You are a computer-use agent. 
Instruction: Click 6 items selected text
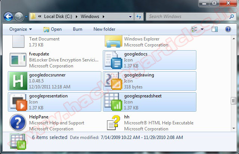point(49,138)
